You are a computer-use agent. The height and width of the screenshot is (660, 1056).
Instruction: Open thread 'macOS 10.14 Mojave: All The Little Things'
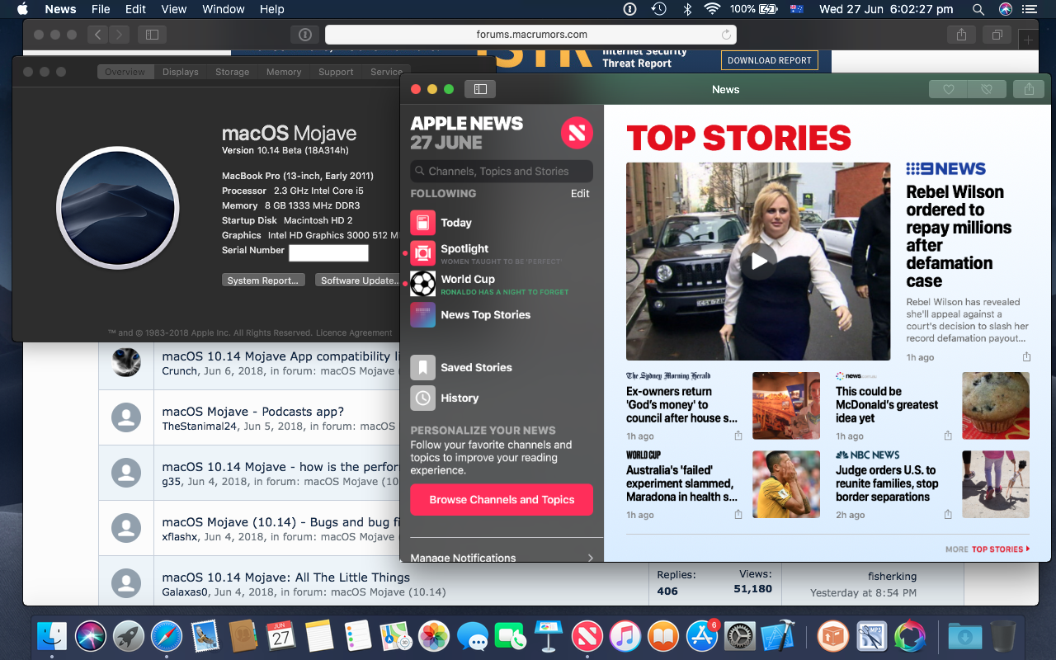coord(285,577)
